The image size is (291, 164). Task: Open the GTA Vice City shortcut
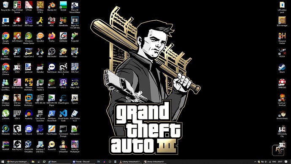point(17,84)
